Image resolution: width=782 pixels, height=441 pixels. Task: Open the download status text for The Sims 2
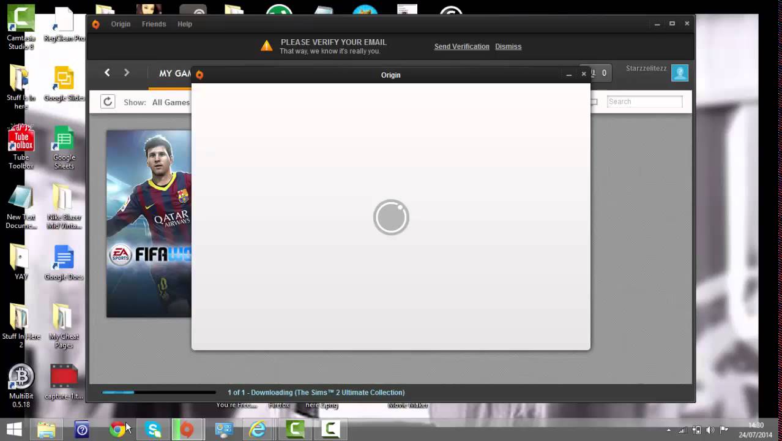pyautogui.click(x=316, y=393)
